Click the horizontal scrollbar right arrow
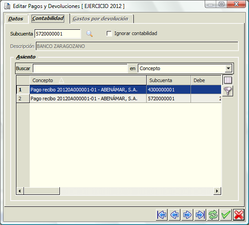The height and width of the screenshot is (225, 249). (x=217, y=191)
